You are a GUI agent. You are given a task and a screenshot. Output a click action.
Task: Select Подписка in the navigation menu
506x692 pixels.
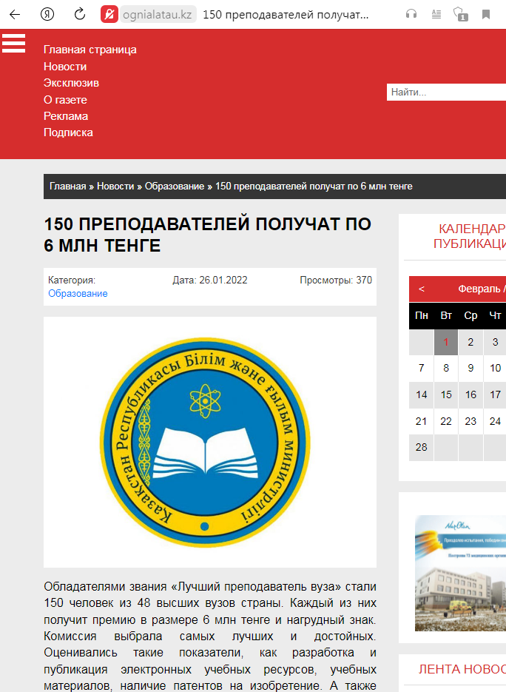pos(68,132)
